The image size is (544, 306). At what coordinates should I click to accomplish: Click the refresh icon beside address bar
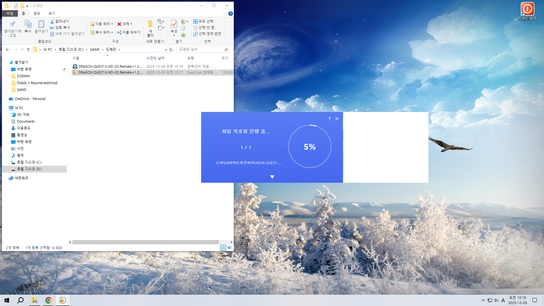pos(171,50)
